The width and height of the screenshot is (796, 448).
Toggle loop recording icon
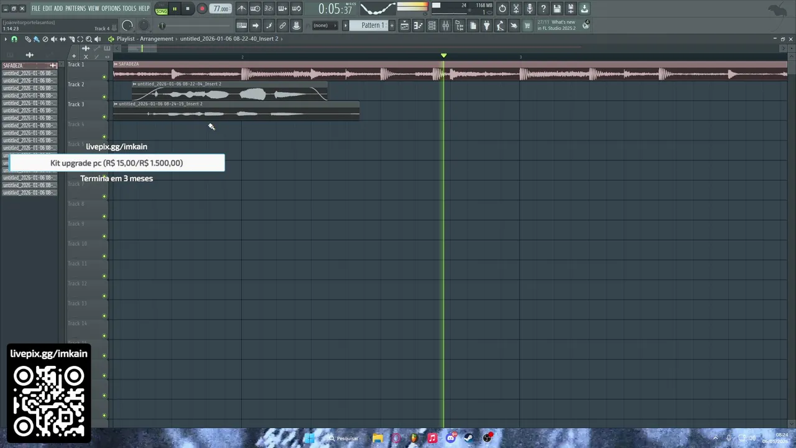(296, 9)
